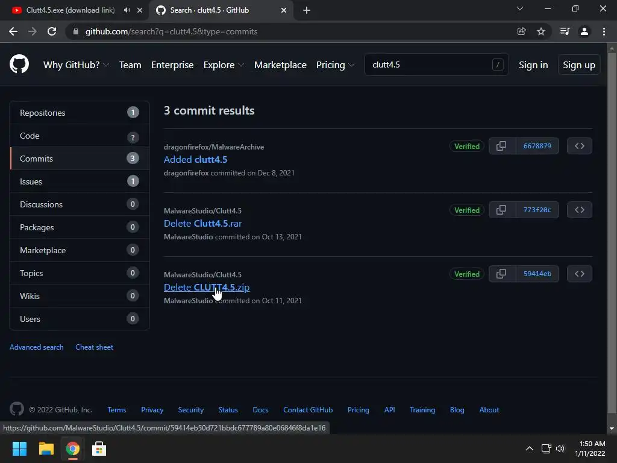The width and height of the screenshot is (617, 463).
Task: Open File Explorer from taskbar
Action: pyautogui.click(x=46, y=449)
